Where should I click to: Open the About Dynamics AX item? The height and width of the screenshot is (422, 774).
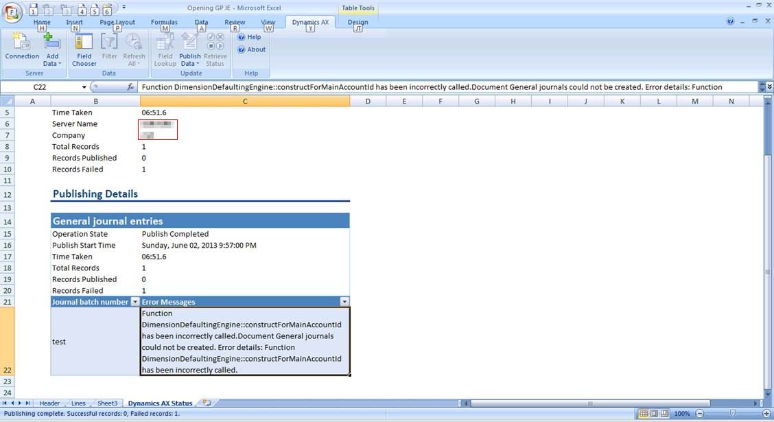pyautogui.click(x=252, y=49)
